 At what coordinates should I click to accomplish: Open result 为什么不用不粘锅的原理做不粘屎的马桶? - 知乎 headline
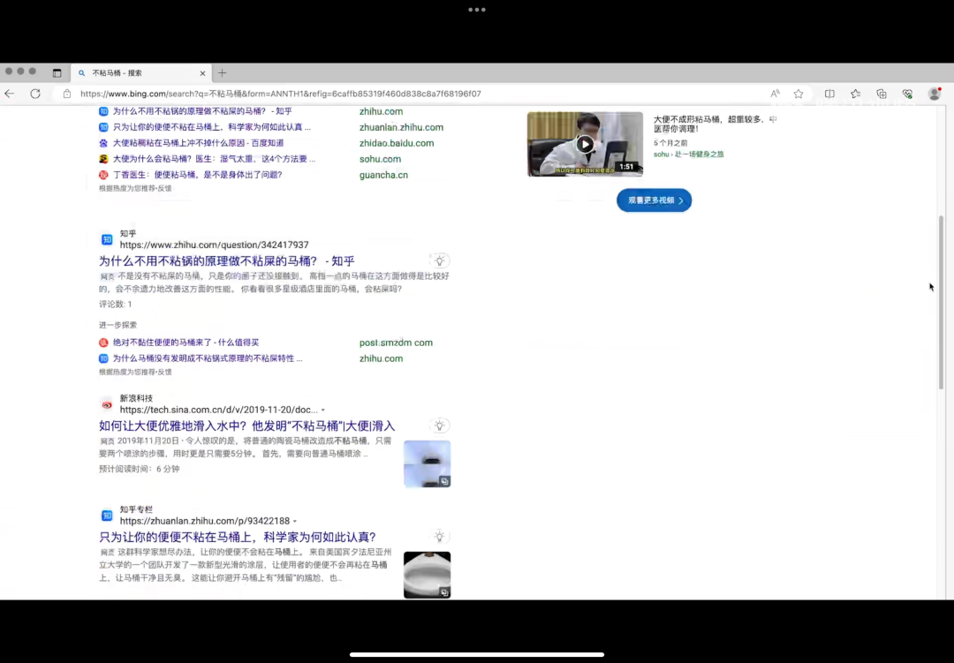coord(227,261)
